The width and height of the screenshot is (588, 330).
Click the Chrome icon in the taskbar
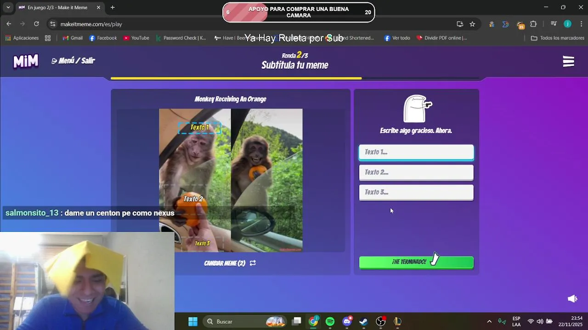click(x=313, y=321)
